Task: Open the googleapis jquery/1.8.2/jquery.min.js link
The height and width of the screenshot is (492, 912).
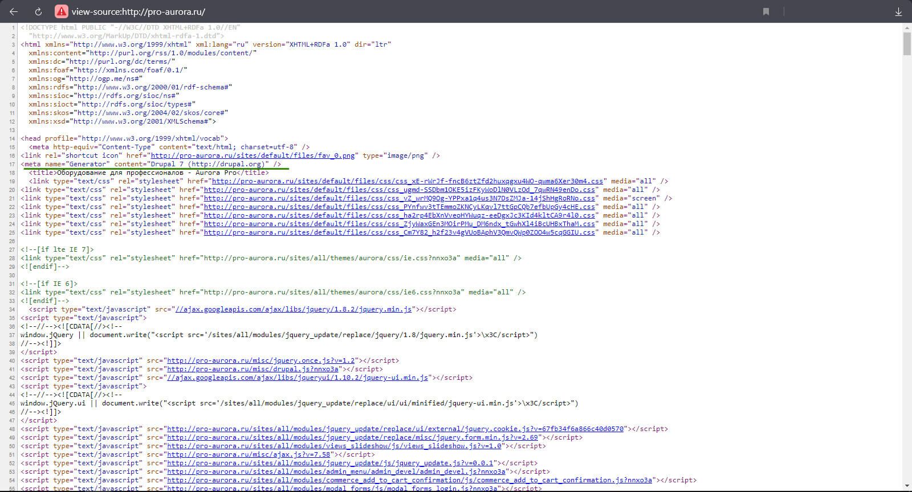Action: click(294, 309)
